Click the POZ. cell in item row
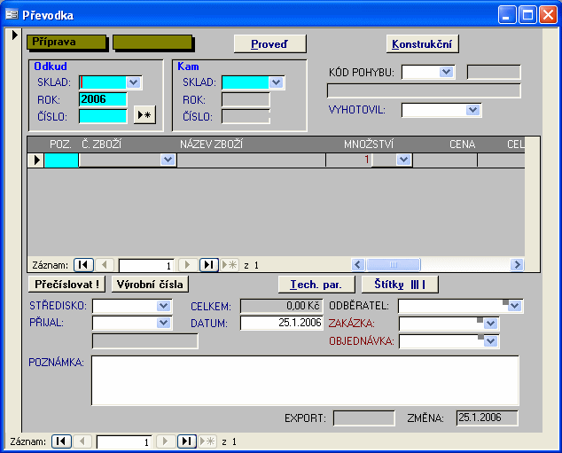This screenshot has width=562, height=453. 61,160
